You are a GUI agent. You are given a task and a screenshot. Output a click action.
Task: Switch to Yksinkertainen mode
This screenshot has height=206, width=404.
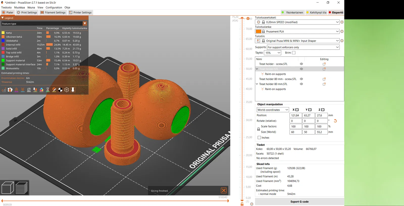(292, 12)
